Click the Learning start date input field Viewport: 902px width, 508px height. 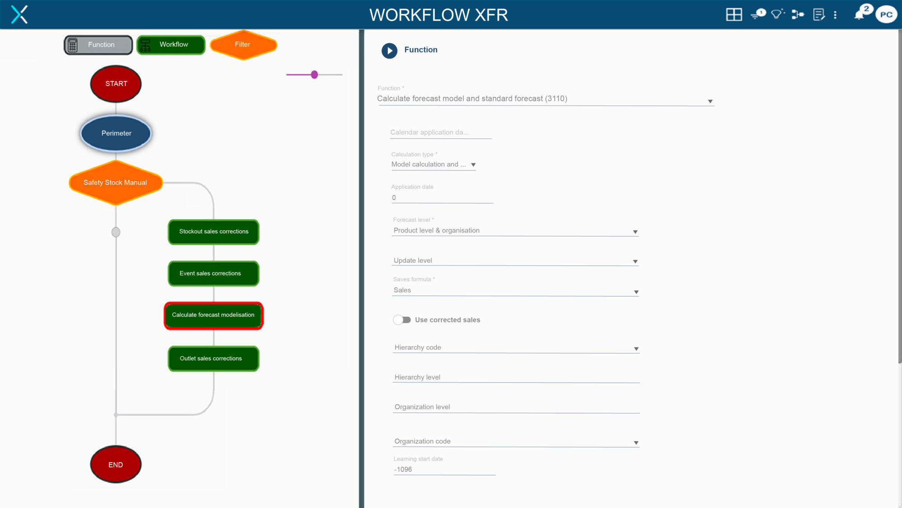click(444, 469)
